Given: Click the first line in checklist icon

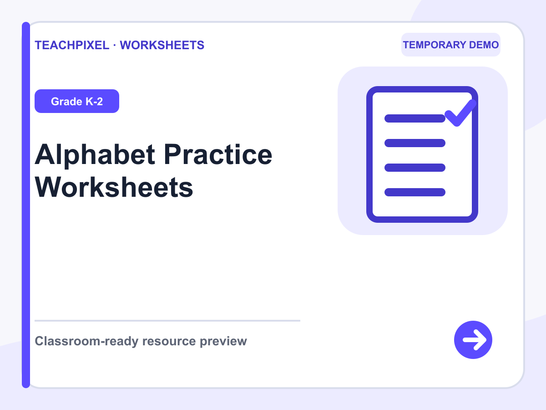Looking at the screenshot, I should (415, 118).
